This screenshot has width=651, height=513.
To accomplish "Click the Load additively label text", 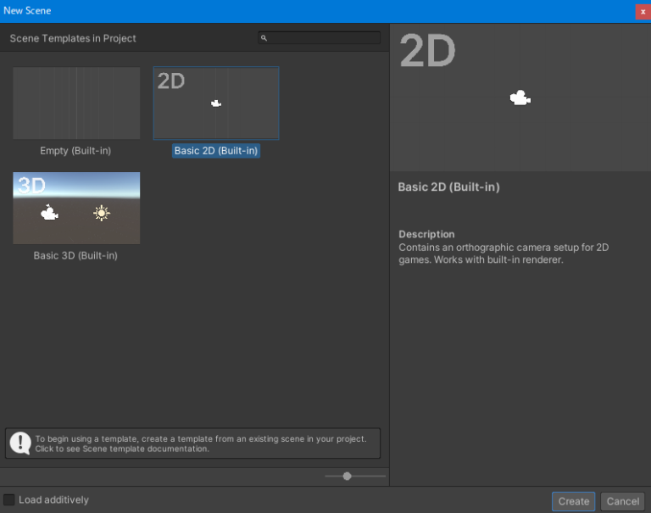I will tap(53, 500).
